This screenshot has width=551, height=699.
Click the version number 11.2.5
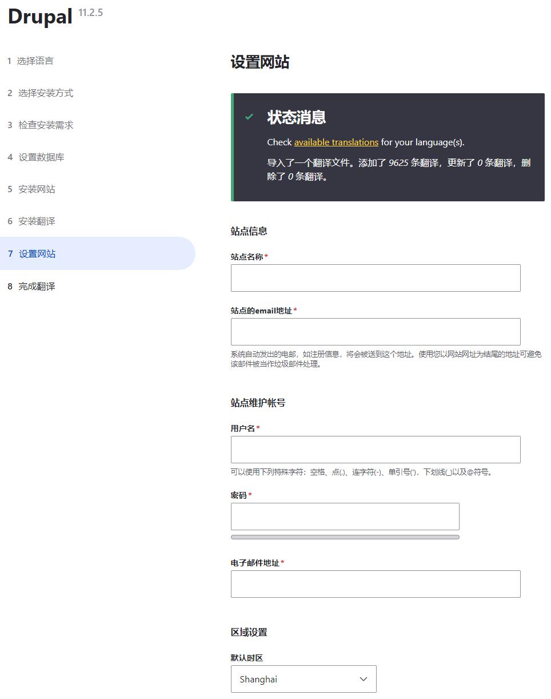pos(90,13)
